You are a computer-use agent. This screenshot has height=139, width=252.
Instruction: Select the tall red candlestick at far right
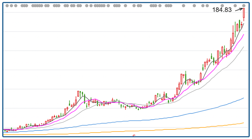coord(244,13)
